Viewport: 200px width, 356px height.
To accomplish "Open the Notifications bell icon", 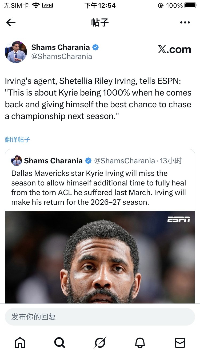I will coord(140,343).
